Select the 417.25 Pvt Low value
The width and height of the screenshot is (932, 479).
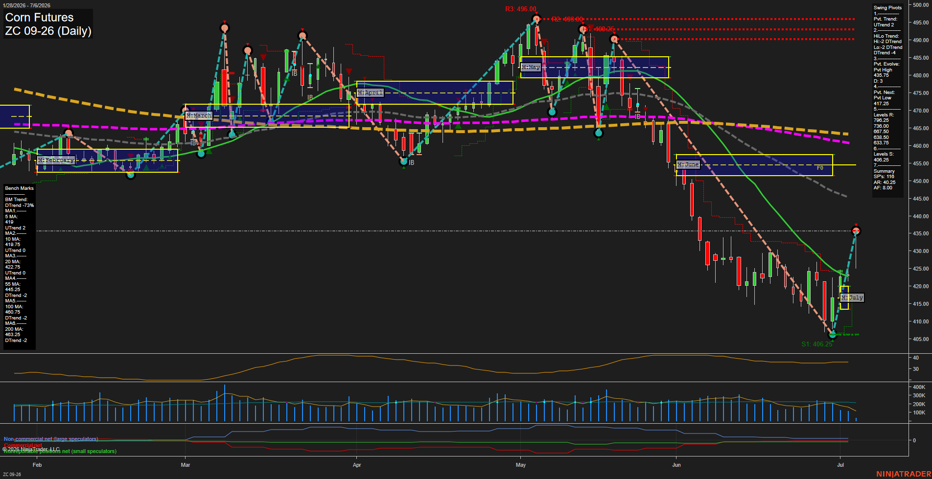pyautogui.click(x=881, y=104)
